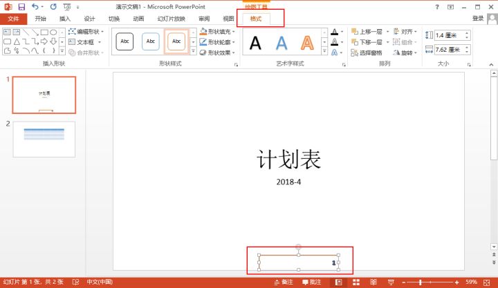Apply the orange outlined WordArt A style
Viewport: 498px width, 288px height.
pyautogui.click(x=307, y=43)
